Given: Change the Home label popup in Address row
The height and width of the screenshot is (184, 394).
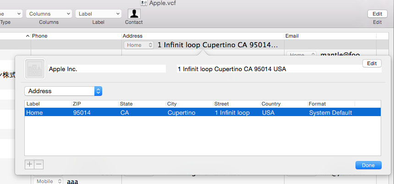Looking at the screenshot, I should point(139,45).
